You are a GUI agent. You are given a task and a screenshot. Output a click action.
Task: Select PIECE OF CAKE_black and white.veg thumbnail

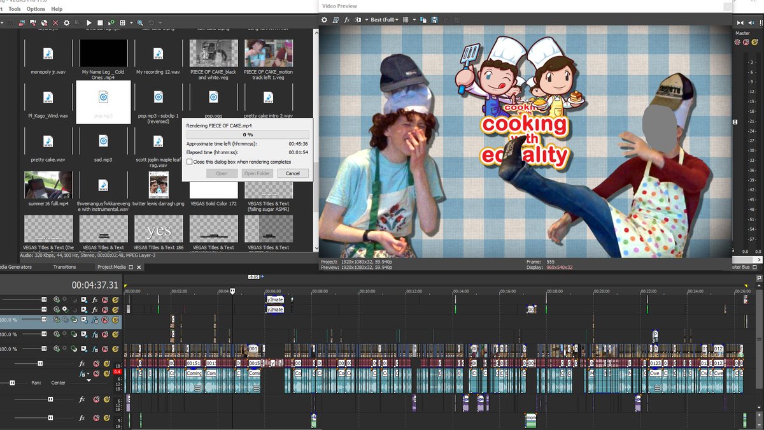(x=213, y=53)
